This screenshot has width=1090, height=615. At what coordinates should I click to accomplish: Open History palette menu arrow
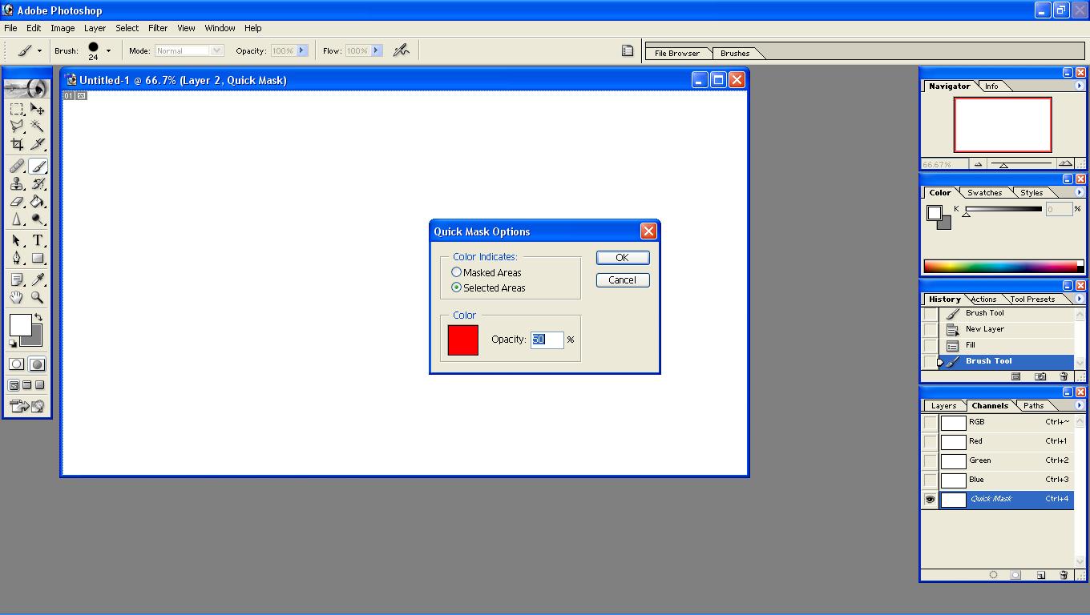coord(1079,299)
